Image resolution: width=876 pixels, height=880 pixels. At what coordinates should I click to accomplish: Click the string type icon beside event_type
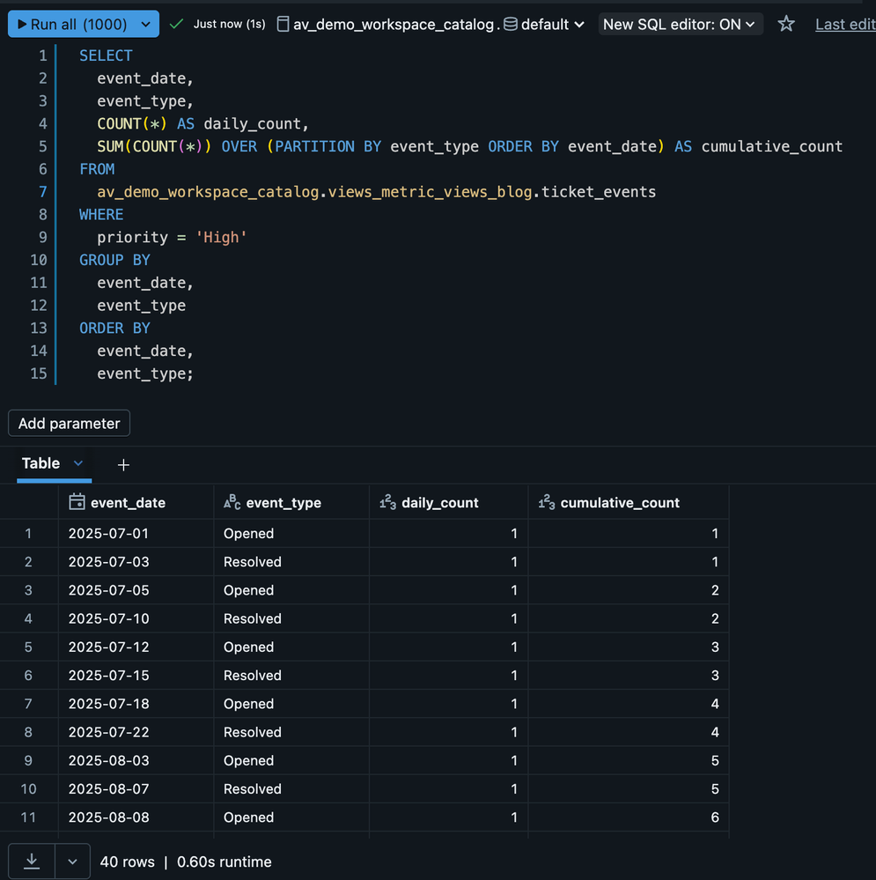(232, 502)
